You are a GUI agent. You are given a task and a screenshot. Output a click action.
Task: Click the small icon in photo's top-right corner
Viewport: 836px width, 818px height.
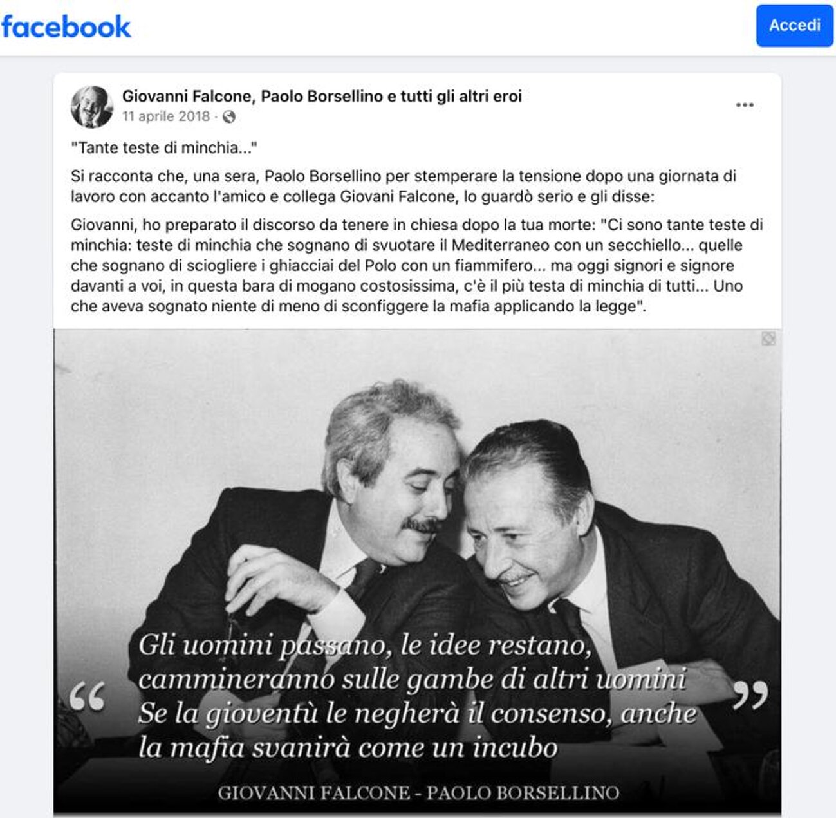pos(768,339)
